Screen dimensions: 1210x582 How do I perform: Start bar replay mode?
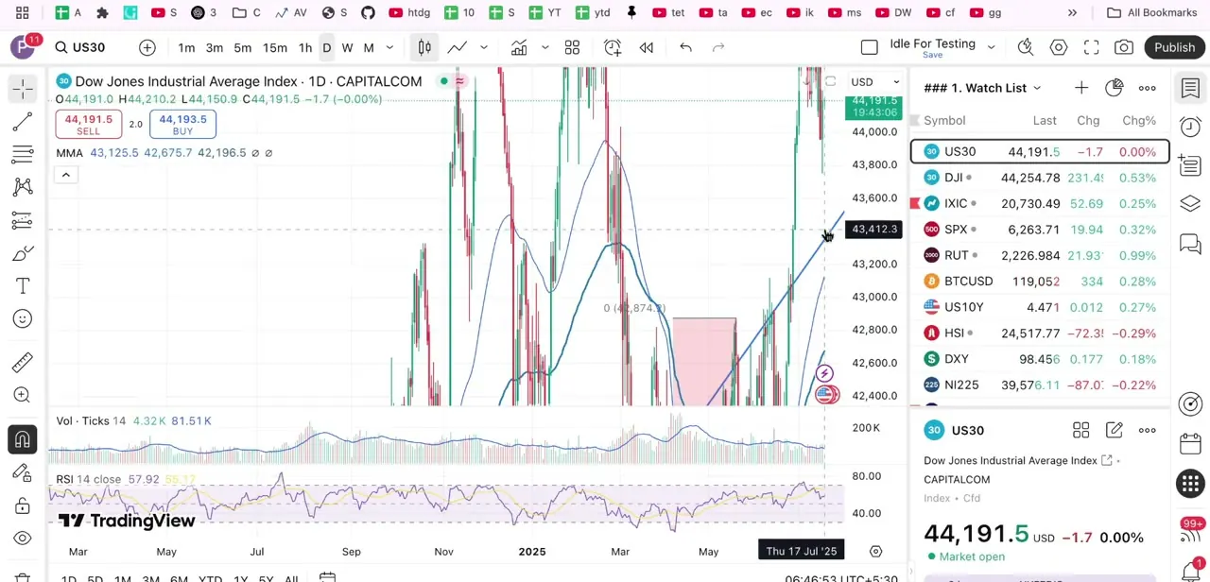(647, 47)
